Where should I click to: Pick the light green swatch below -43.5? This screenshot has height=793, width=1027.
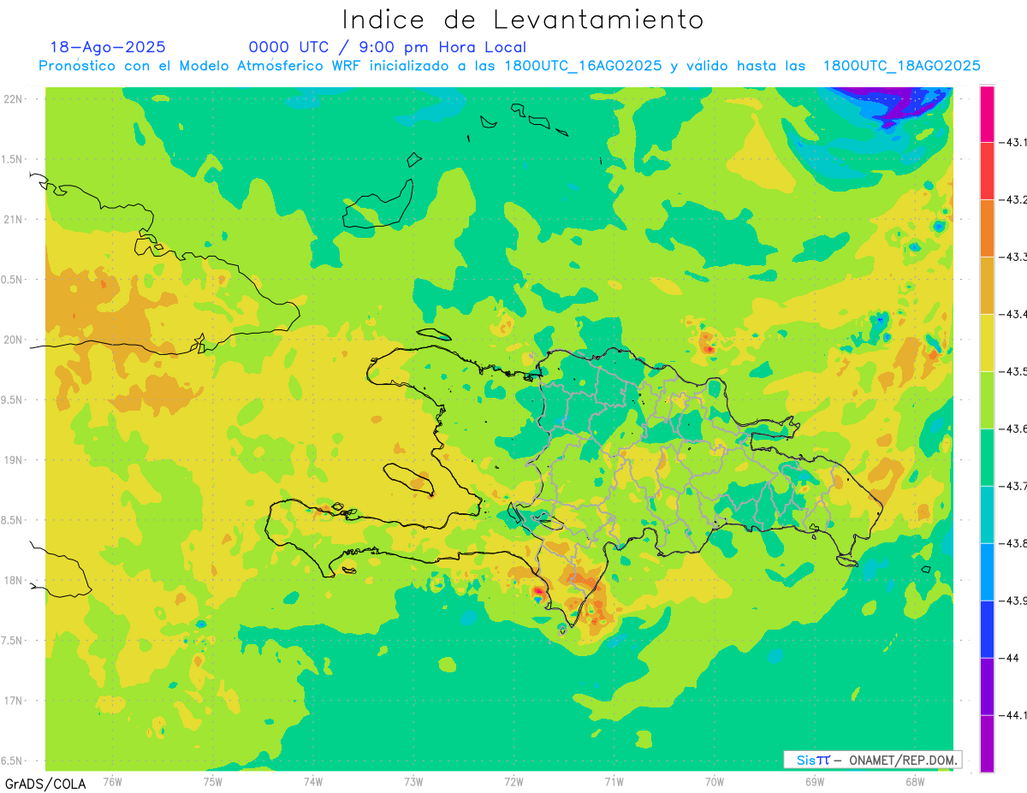(x=987, y=399)
